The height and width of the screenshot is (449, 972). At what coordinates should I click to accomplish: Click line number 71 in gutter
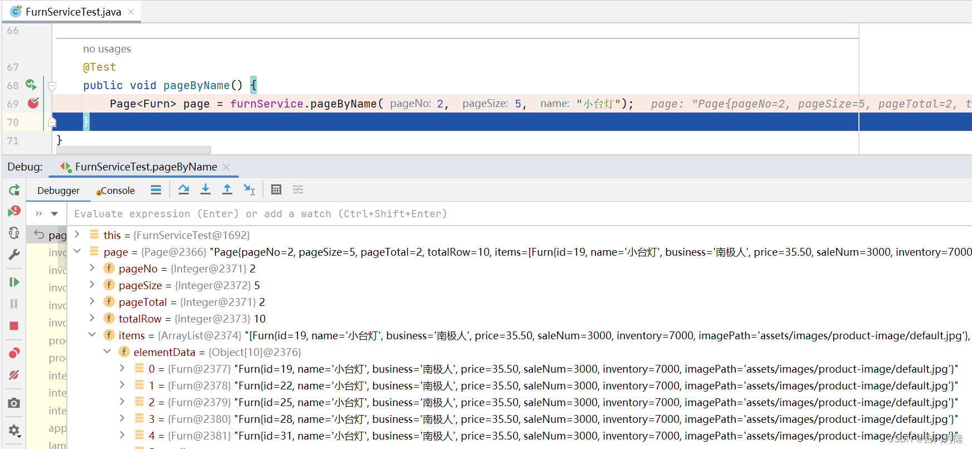click(x=13, y=141)
